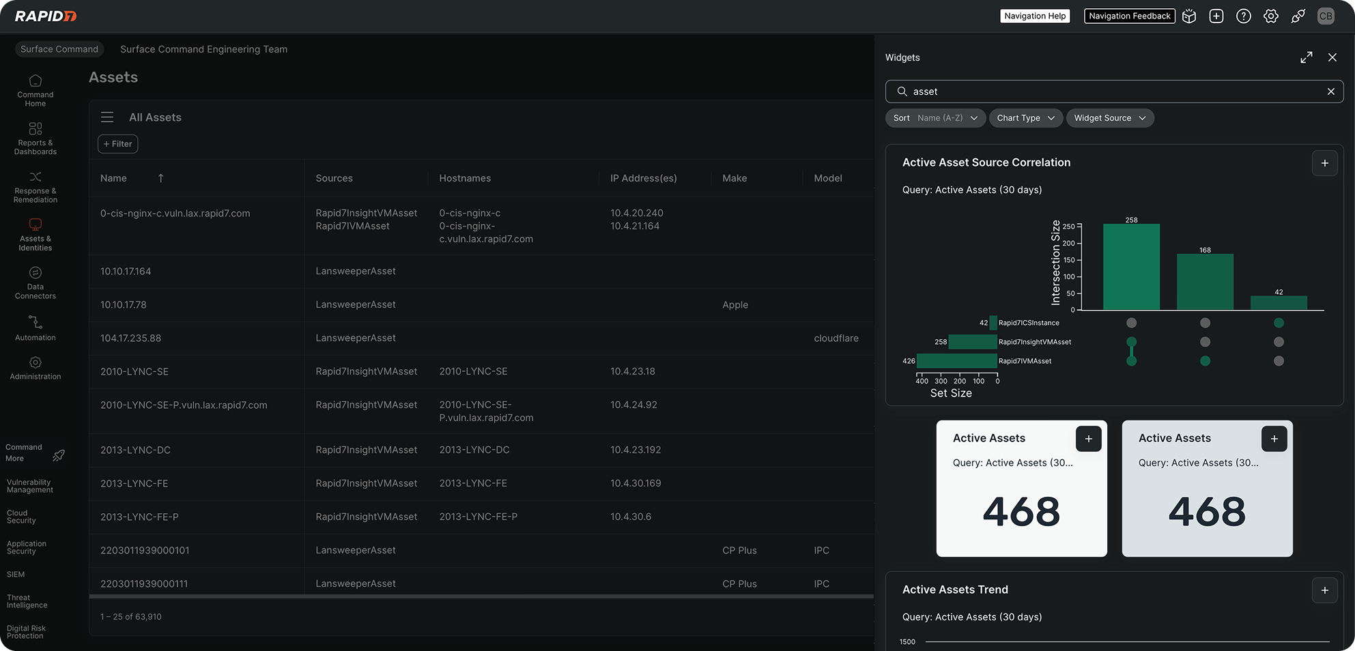Click the 258 bar in correlation chart
Image resolution: width=1355 pixels, height=651 pixels.
point(1132,267)
